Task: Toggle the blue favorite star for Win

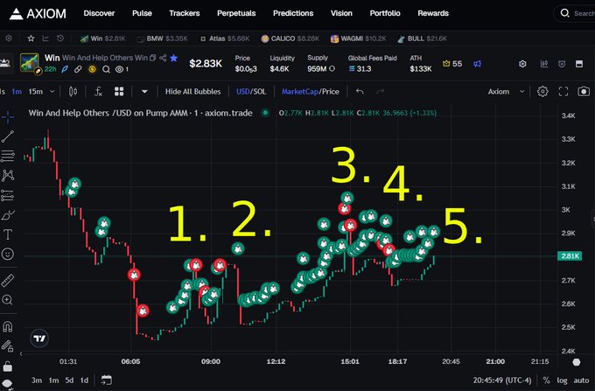Action: (174, 58)
